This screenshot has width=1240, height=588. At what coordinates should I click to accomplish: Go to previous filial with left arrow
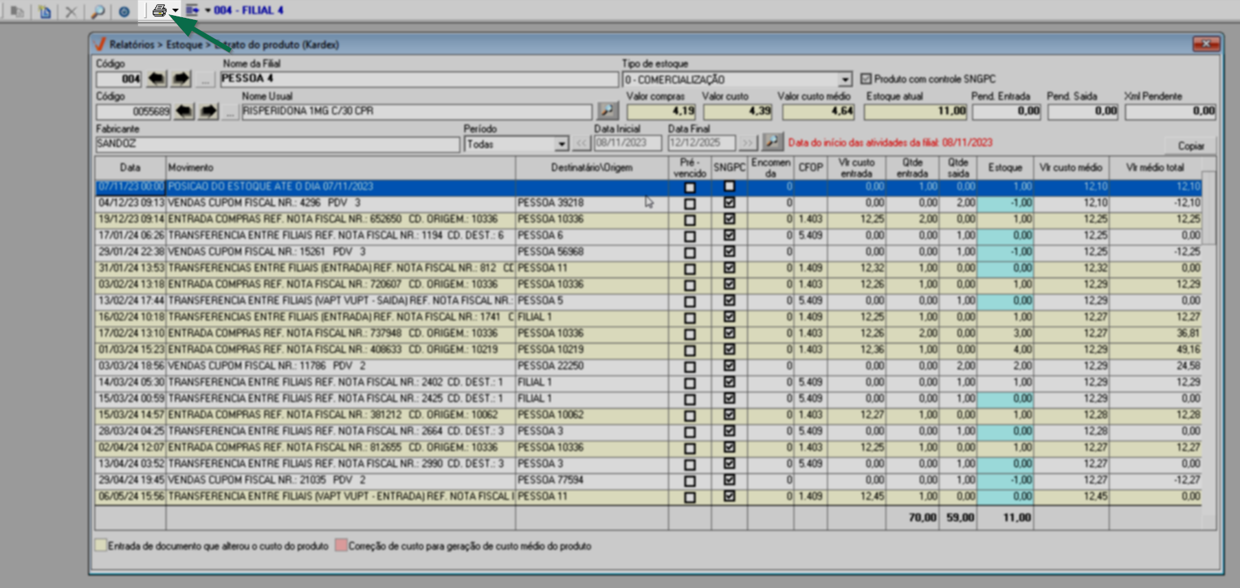[157, 79]
